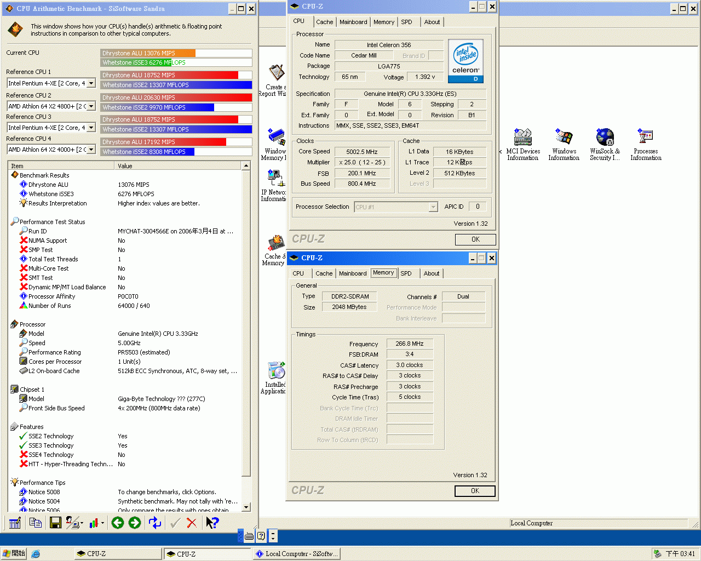Click the green forward arrow icon

pos(135,523)
